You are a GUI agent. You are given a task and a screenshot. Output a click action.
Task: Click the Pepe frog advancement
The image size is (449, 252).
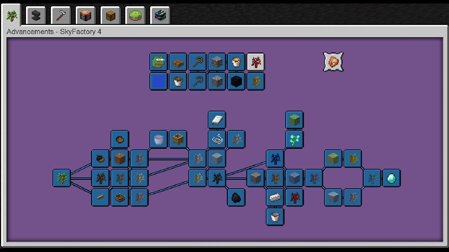coord(159,62)
